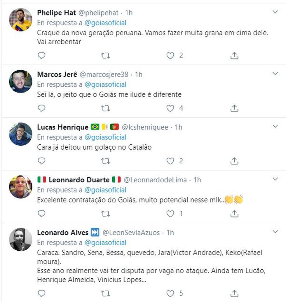The width and height of the screenshot is (286, 302).
Task: Like Lucas Henrique's tweet
Action: 170,161
